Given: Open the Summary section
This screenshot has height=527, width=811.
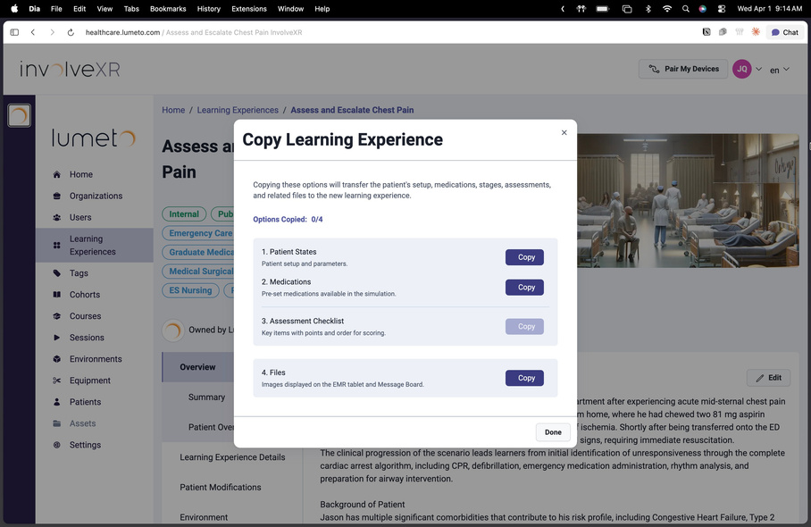Looking at the screenshot, I should [206, 397].
